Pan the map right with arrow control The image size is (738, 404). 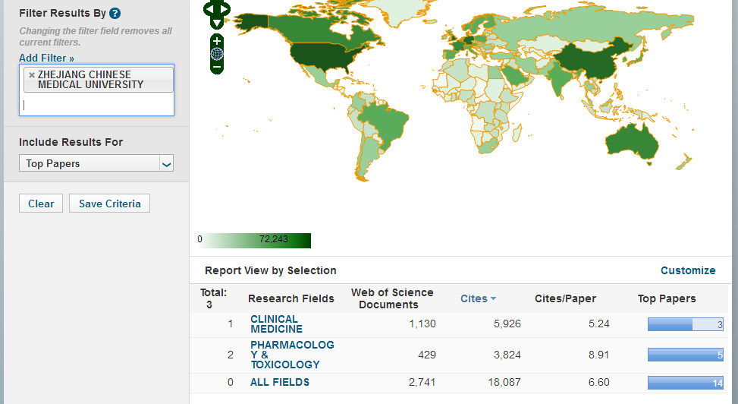tap(225, 9)
